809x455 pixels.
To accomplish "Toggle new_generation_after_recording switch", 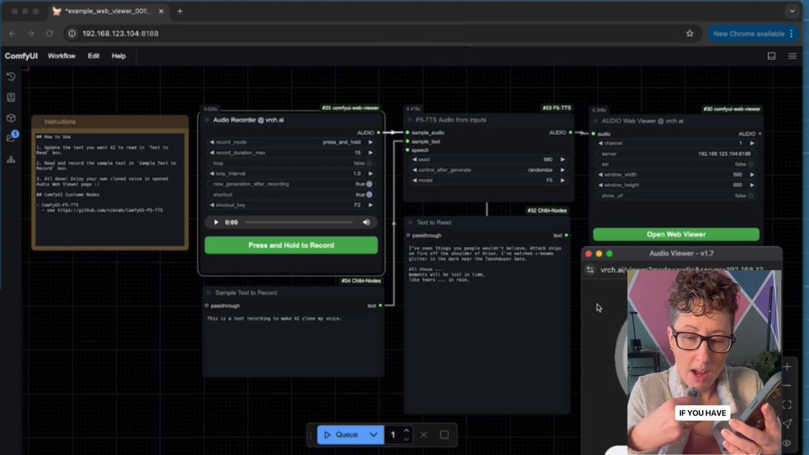I will click(369, 184).
